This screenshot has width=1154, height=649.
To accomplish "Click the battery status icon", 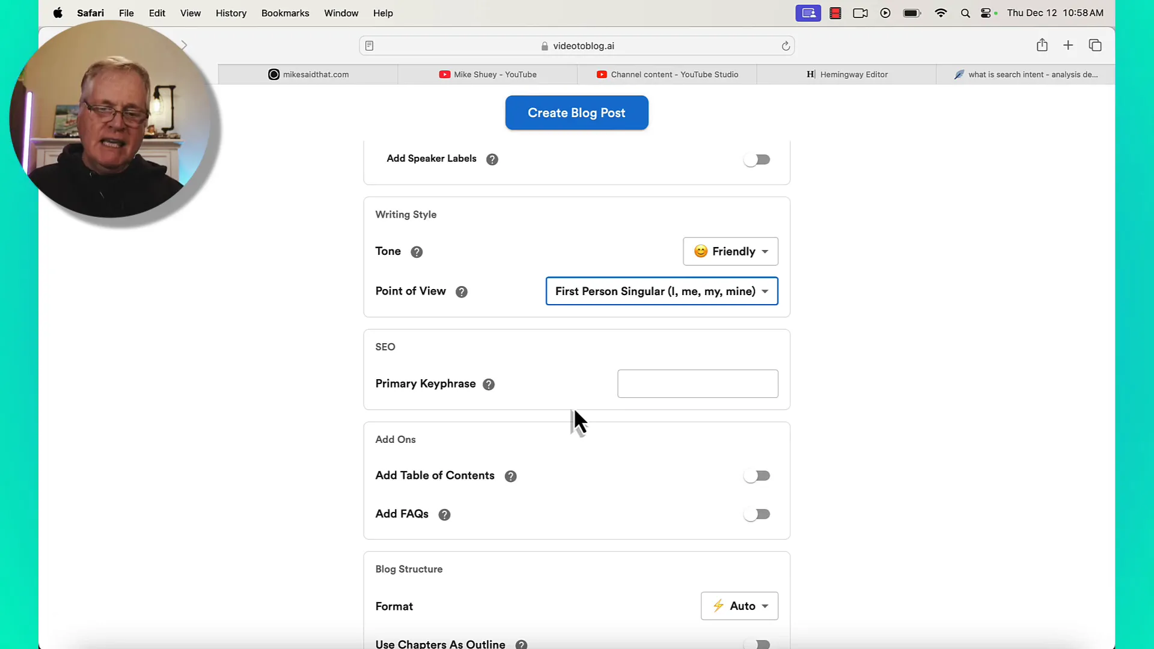I will pos(912,13).
